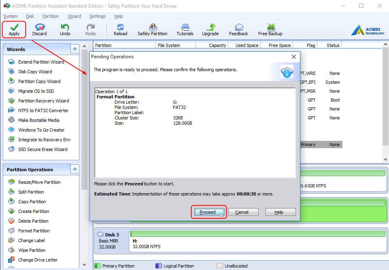
Task: Select Format Partition operation
Action: point(29,231)
